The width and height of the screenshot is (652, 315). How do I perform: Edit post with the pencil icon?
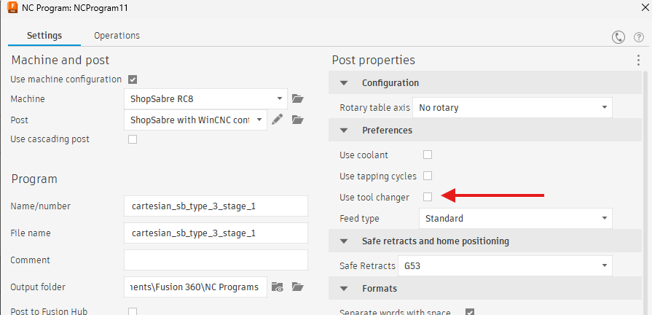pos(277,120)
